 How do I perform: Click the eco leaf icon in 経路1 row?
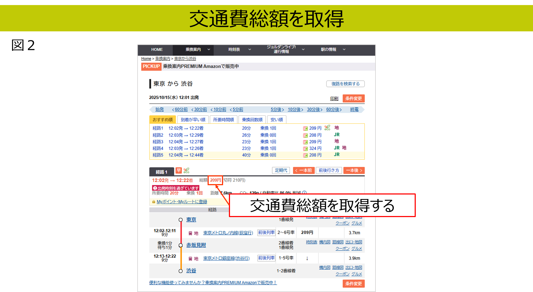pyautogui.click(x=327, y=128)
